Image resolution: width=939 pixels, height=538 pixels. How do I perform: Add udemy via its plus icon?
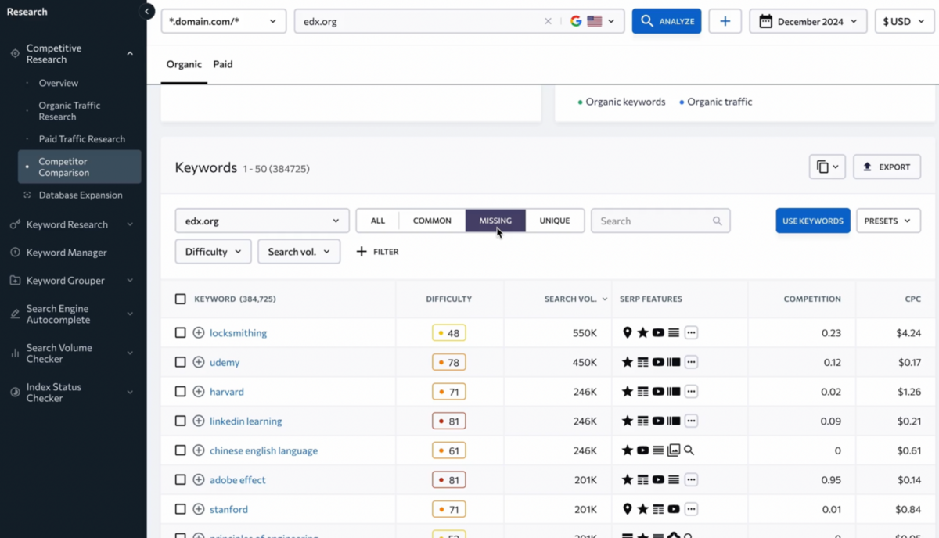(199, 362)
